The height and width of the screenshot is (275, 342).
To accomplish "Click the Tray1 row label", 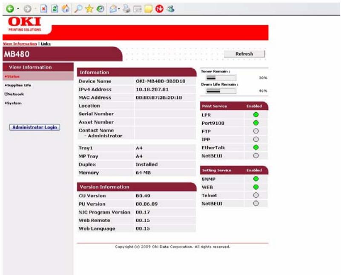I will tap(86, 148).
